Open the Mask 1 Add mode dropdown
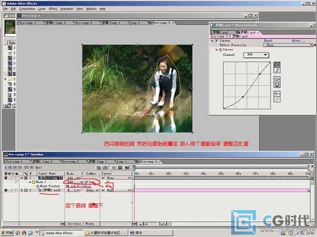Screen dimensions: 317x237 (75, 182)
